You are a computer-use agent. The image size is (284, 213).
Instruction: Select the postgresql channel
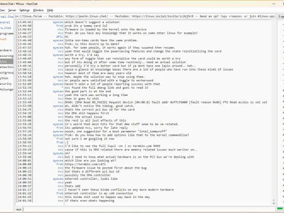point(6,72)
